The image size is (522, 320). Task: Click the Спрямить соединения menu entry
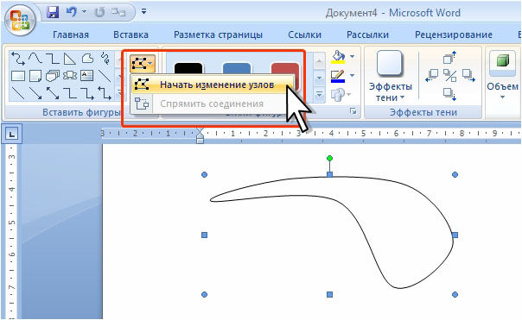coord(212,104)
